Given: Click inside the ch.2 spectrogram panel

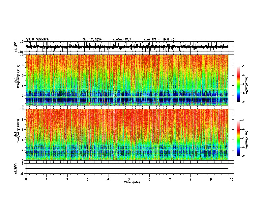Looking at the screenshot, I should click(127, 135).
